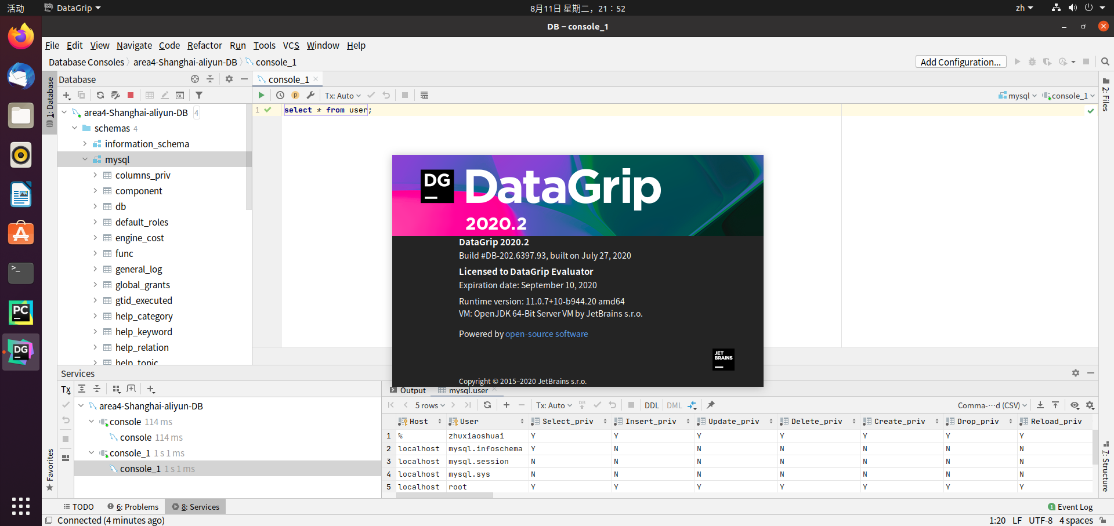Open the Tools menu
Screen dimensions: 1114x526
[264, 45]
